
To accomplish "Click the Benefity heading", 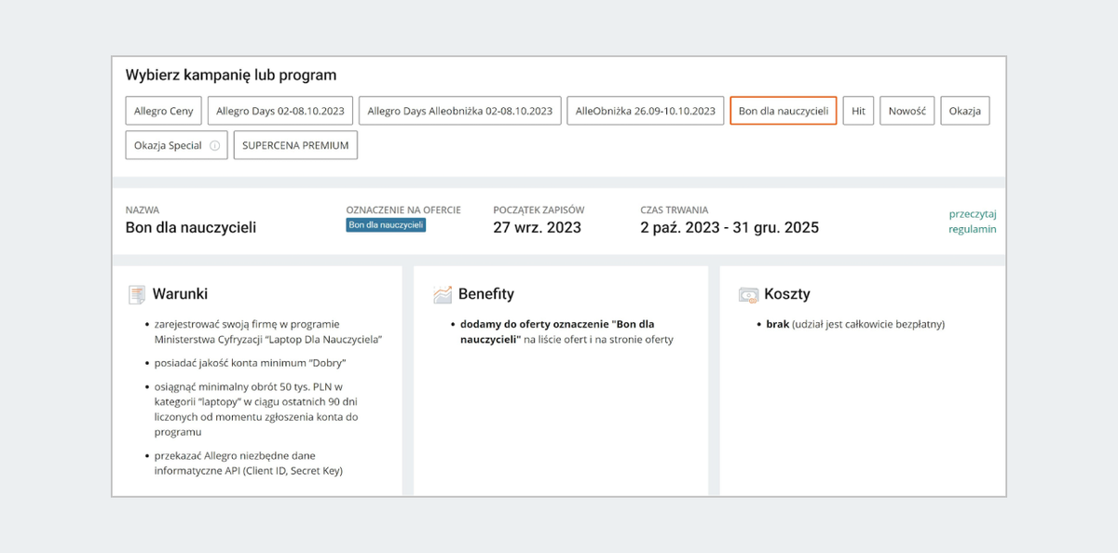I will coord(486,294).
